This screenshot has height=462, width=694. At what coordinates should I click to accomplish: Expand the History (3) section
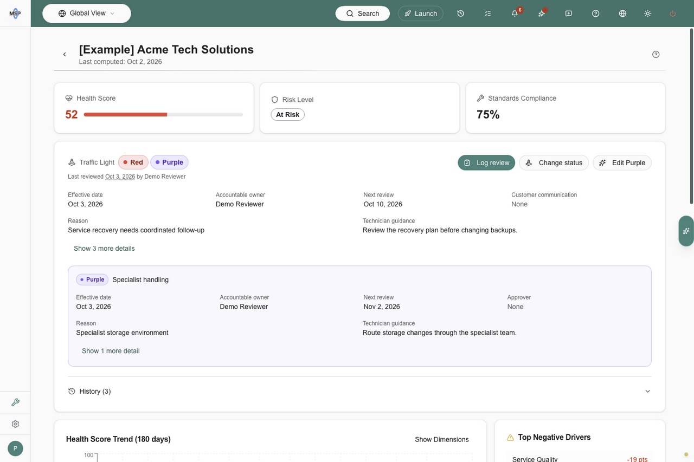(x=359, y=391)
